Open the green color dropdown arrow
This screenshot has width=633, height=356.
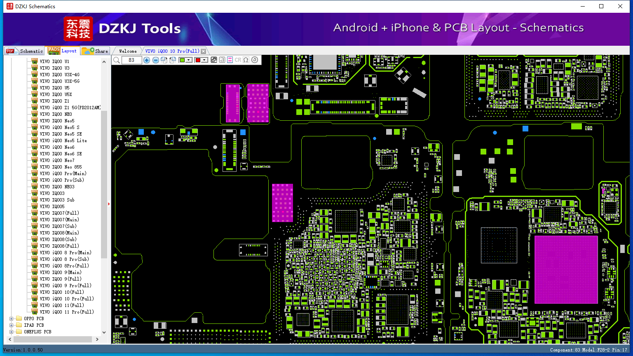click(x=189, y=60)
